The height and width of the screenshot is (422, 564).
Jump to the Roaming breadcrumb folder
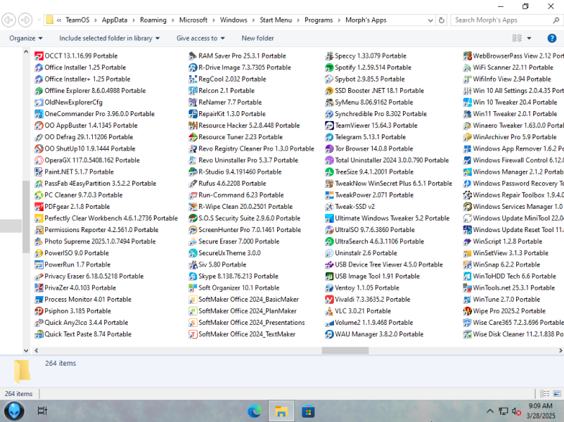point(153,20)
